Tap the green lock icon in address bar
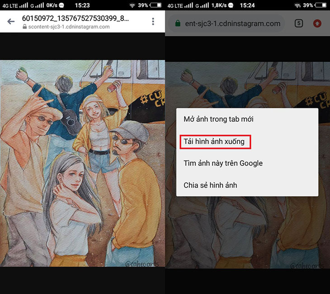The width and height of the screenshot is (330, 294). (x=178, y=24)
